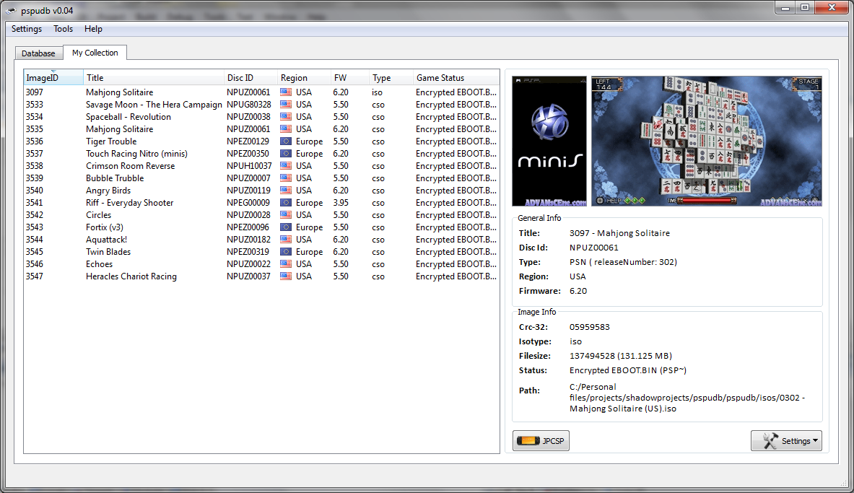Open the Settings dropdown button
This screenshot has height=493, width=854.
[x=786, y=441]
